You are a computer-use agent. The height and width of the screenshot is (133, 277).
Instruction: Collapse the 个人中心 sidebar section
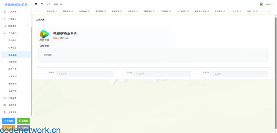tap(16, 33)
